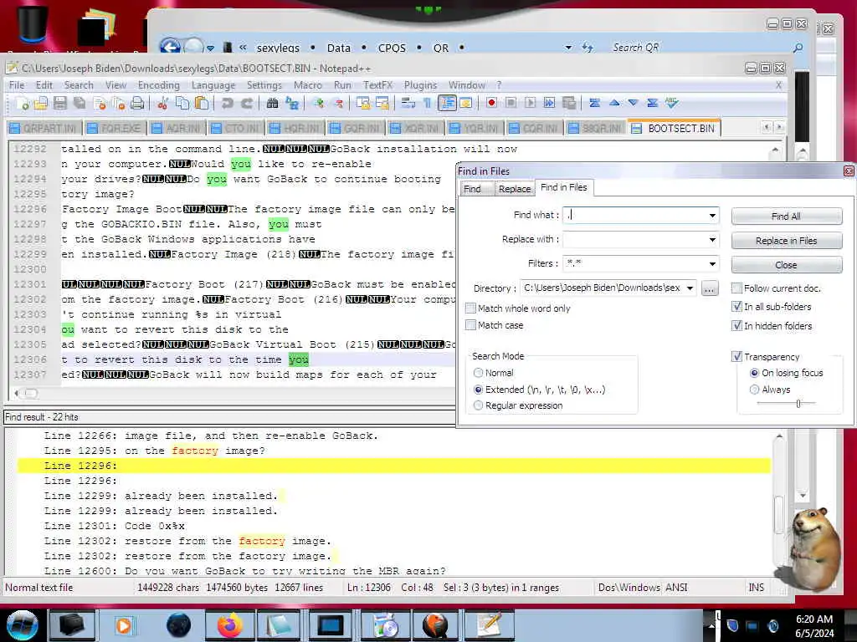Click the Cut scissors toolbar icon
This screenshot has width=857, height=642.
coord(162,103)
